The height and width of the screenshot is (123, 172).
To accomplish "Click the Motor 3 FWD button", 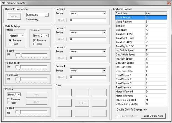I will click(x=37, y=95).
